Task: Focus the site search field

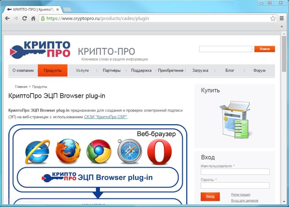Action: (x=225, y=49)
